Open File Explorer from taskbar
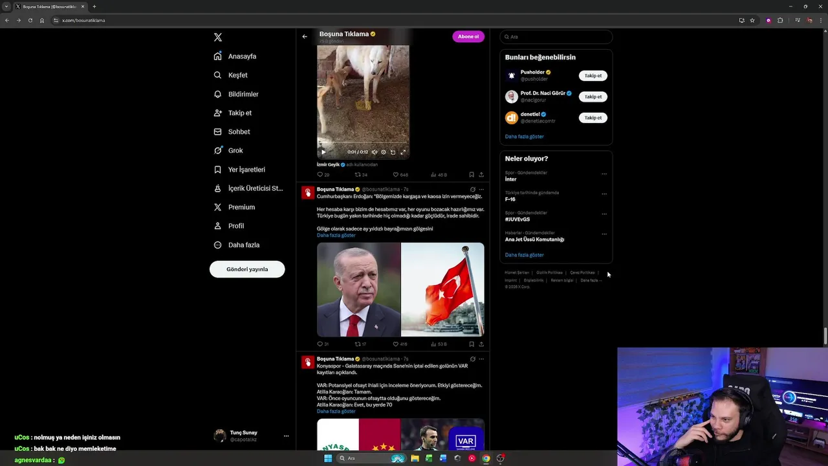The width and height of the screenshot is (828, 466). pyautogui.click(x=415, y=458)
